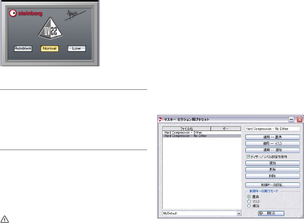Image resolution: width=304 pixels, height=223 pixels.
Task: Click the 適用 -- 追加 button
Action: (x=273, y=150)
